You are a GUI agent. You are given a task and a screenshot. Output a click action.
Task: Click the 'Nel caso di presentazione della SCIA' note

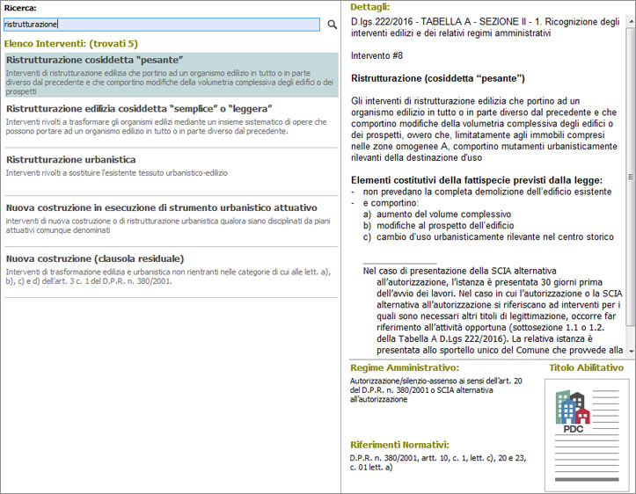tap(493, 310)
